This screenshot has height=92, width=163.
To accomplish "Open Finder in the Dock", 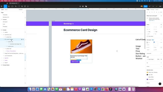I will tap(30, 89).
